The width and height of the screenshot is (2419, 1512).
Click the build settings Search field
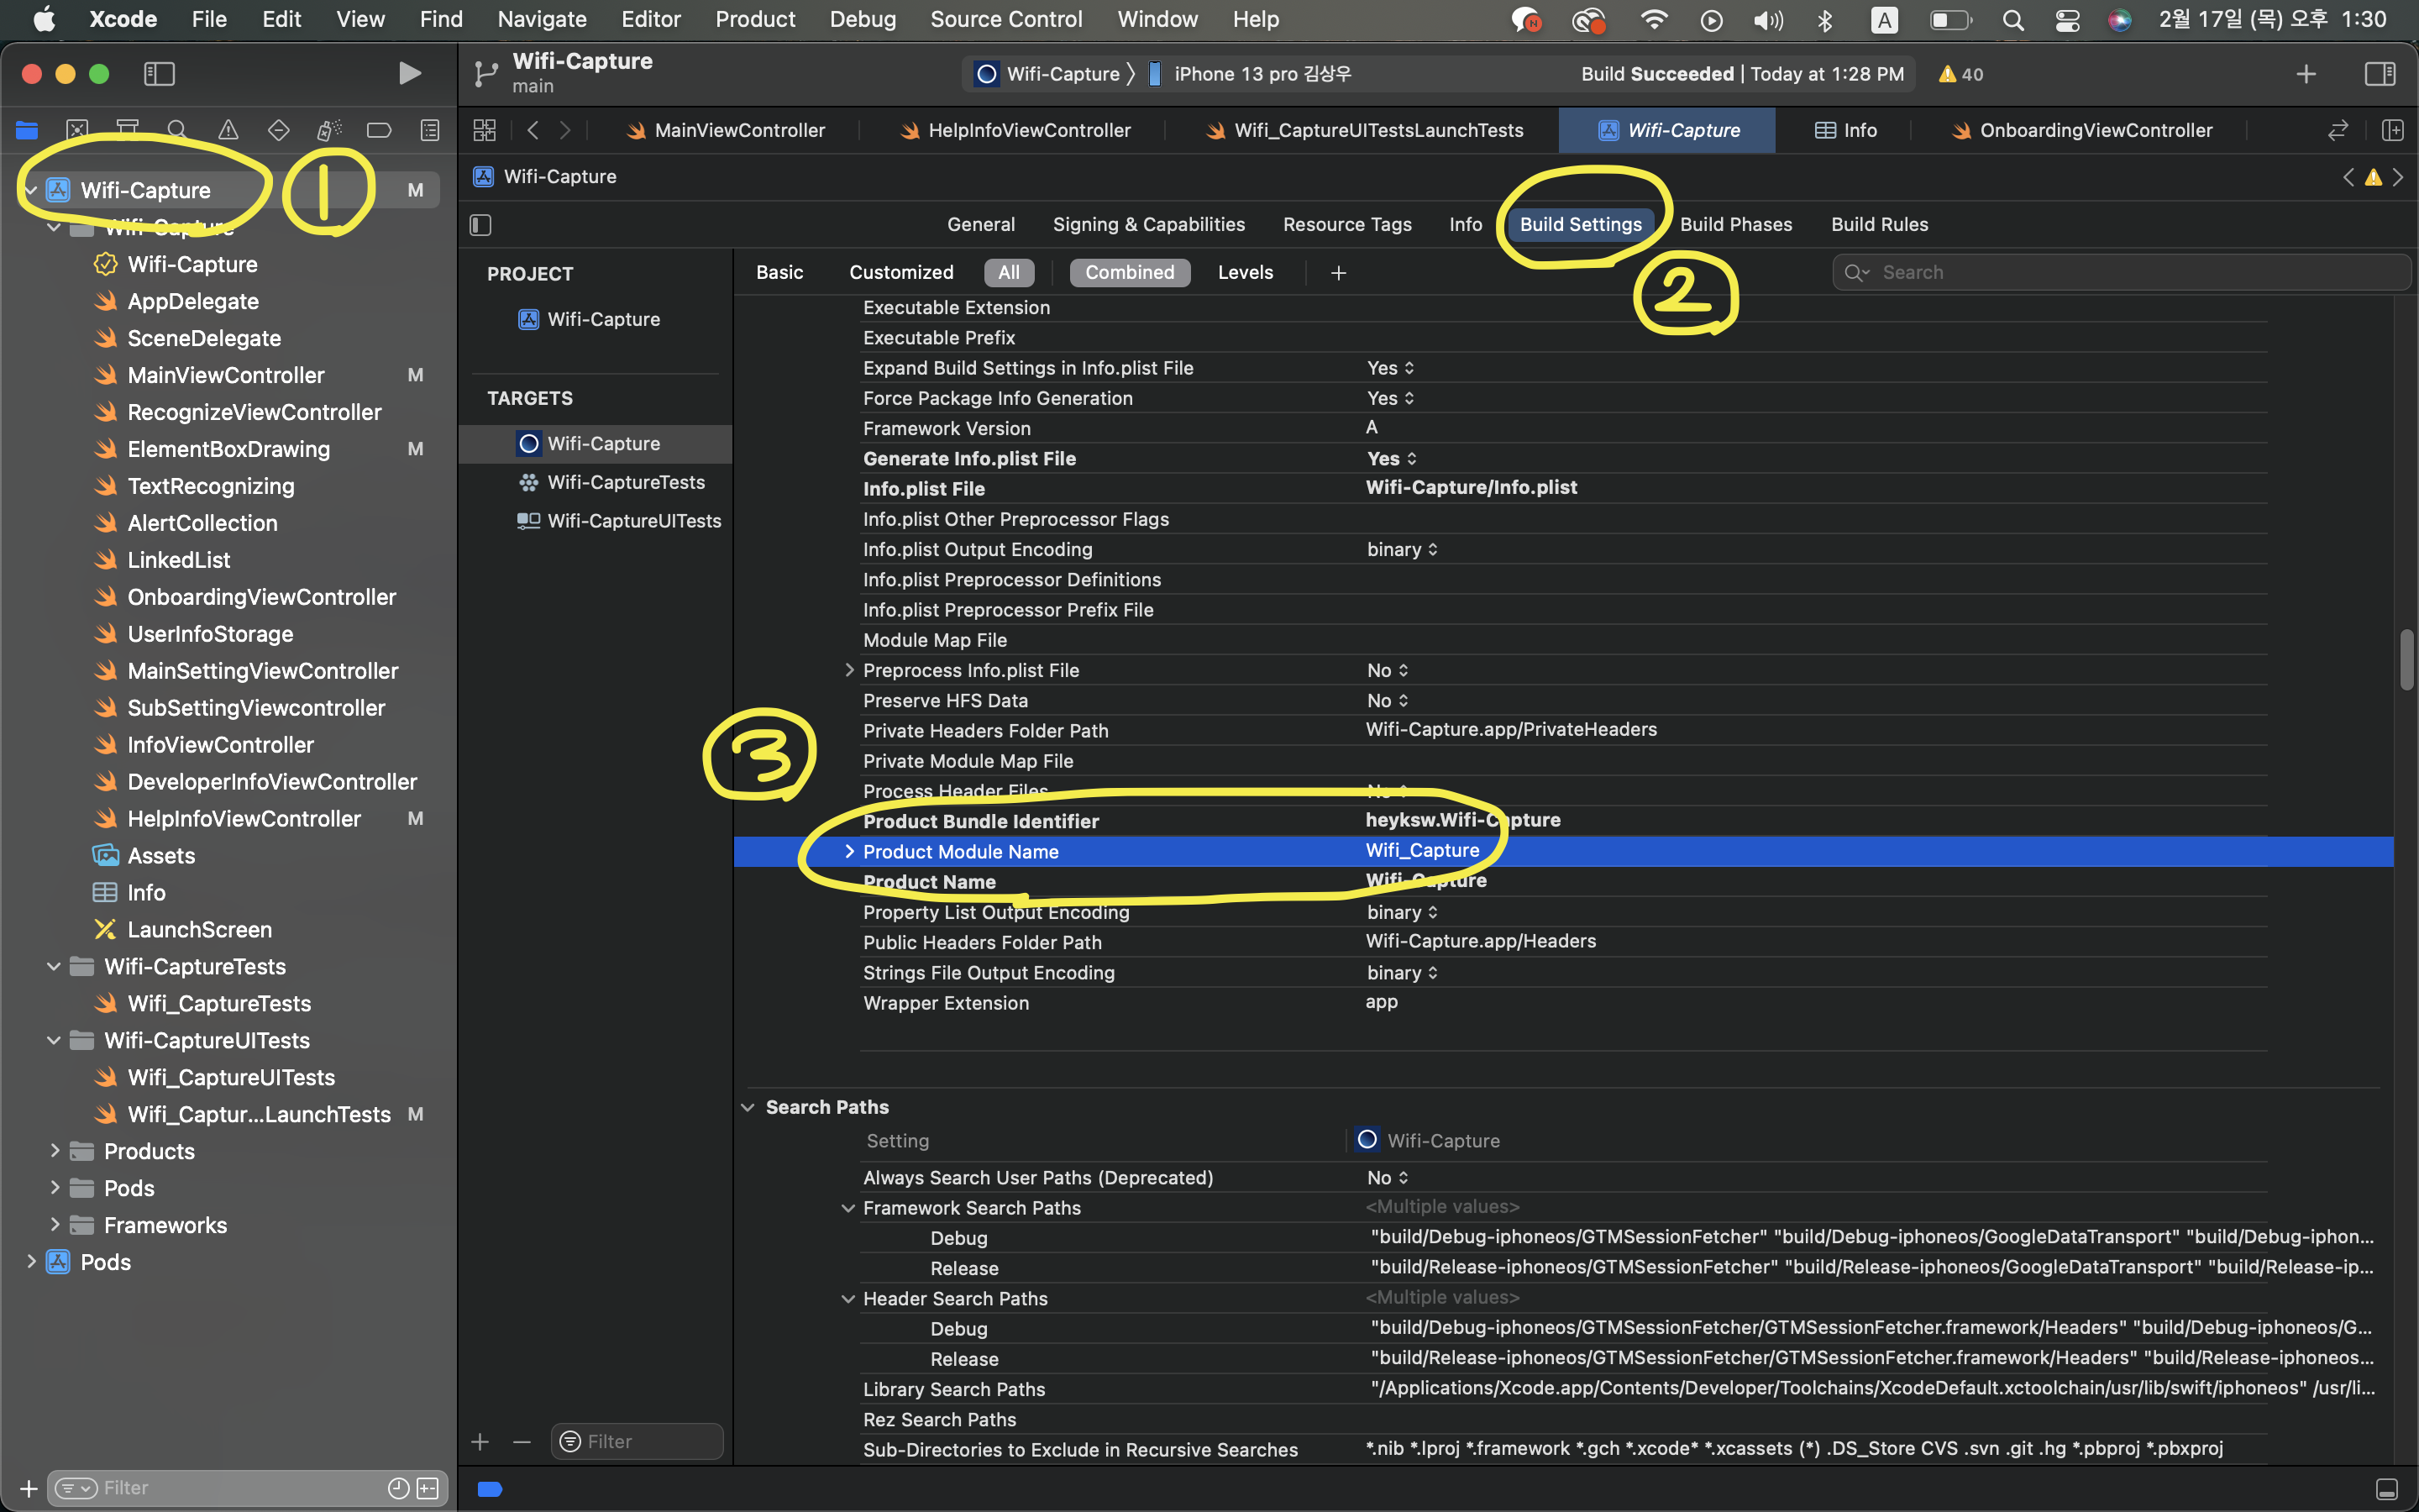pos(2120,272)
